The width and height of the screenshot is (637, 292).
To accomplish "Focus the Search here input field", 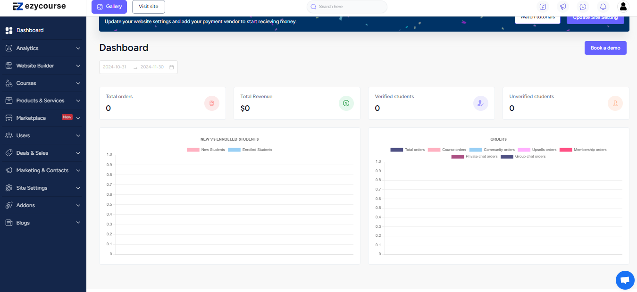I will (x=347, y=7).
